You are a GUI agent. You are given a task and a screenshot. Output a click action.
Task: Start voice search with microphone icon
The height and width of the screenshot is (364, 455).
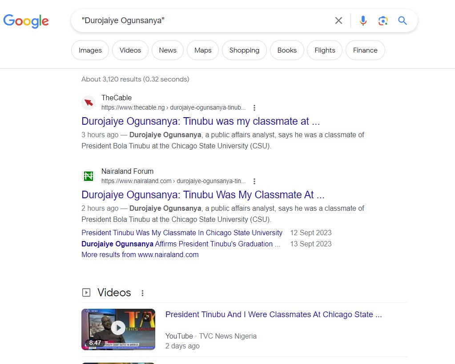point(363,20)
